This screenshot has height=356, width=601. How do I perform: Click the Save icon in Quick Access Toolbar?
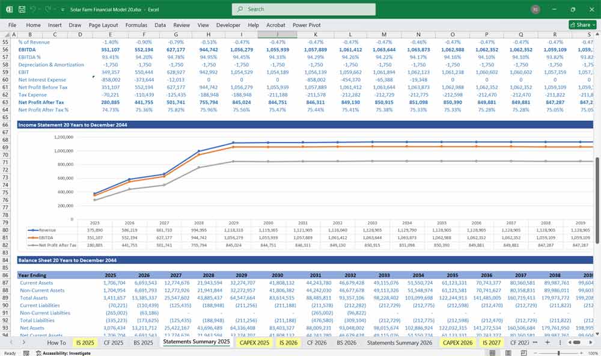pos(20,9)
